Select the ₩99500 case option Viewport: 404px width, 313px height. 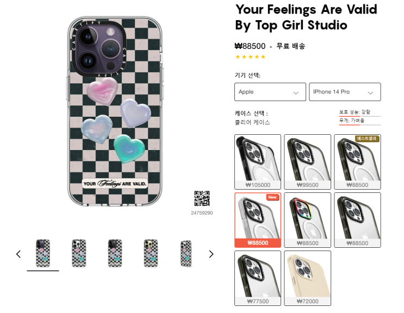(x=307, y=161)
